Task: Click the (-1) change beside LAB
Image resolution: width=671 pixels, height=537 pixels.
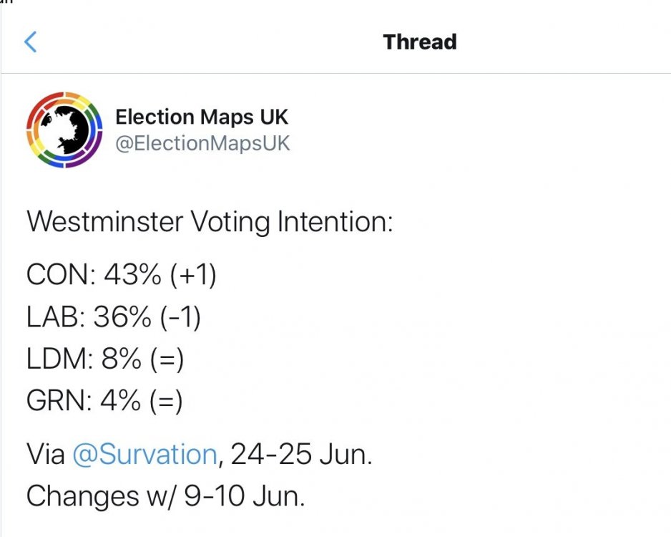Action: [178, 317]
